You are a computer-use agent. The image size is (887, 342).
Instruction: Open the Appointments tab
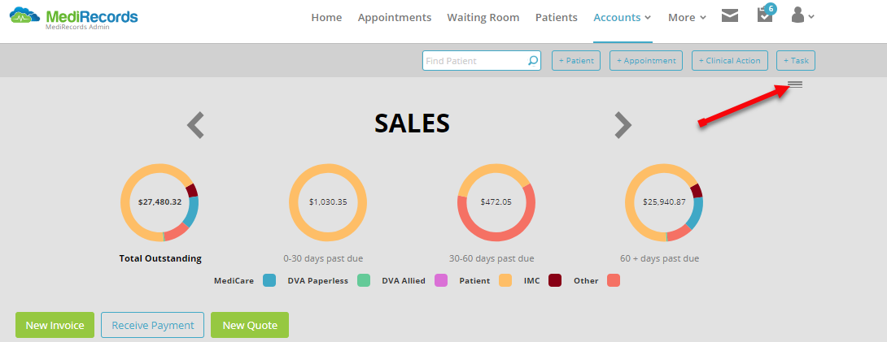coord(395,18)
